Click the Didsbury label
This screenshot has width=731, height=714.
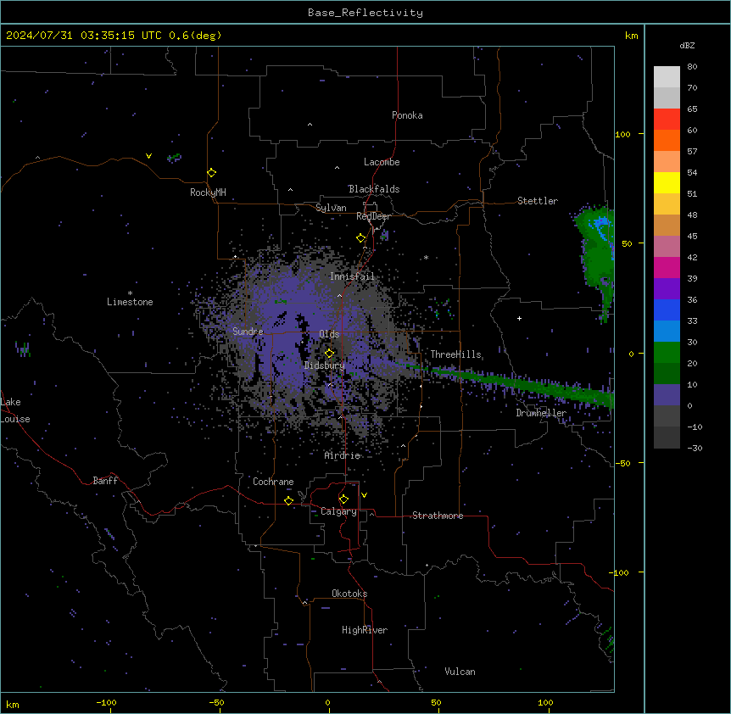pos(325,365)
